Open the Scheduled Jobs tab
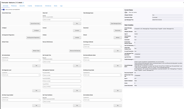This screenshot has width=184, height=109. [38, 6]
